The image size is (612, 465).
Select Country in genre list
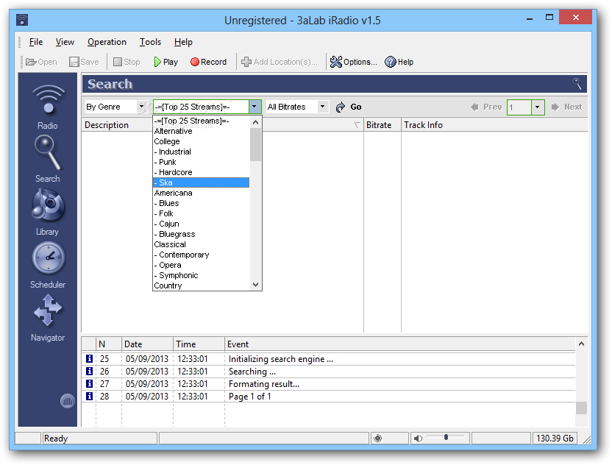[x=201, y=285]
